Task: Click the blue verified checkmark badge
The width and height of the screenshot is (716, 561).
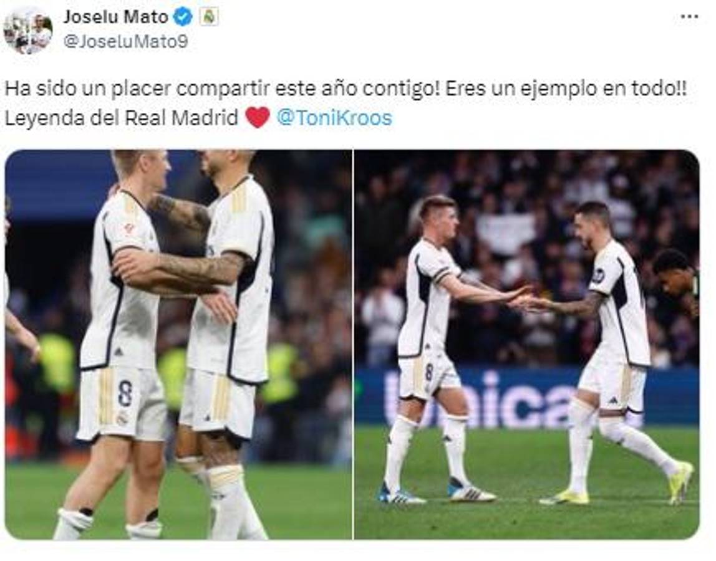Action: point(183,17)
